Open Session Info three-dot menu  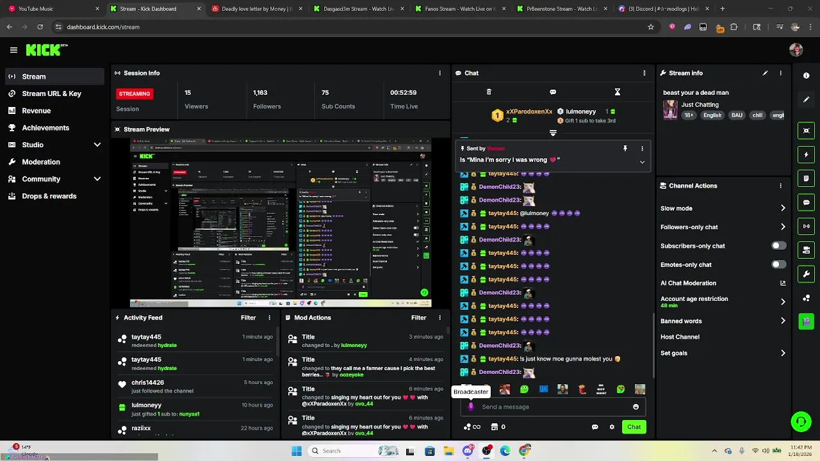439,73
